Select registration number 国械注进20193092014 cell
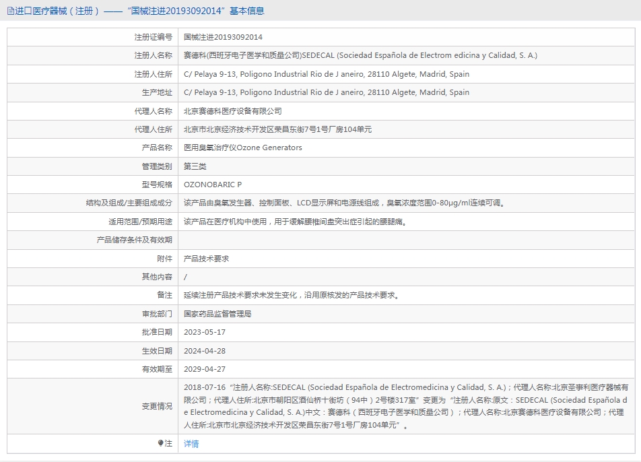This screenshot has height=462, width=641. click(x=223, y=37)
